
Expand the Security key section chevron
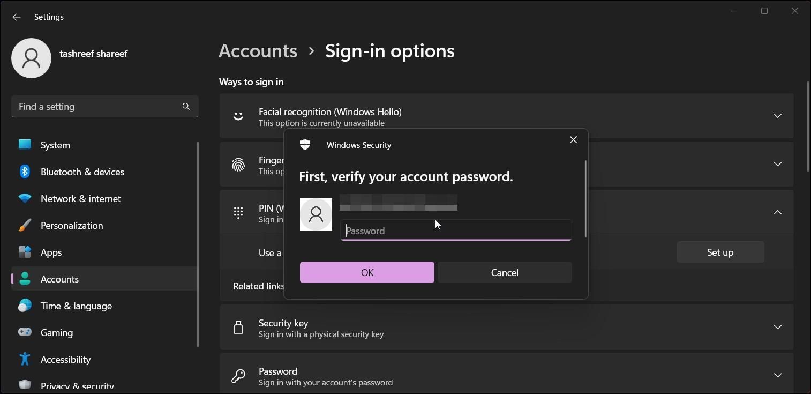tap(777, 327)
